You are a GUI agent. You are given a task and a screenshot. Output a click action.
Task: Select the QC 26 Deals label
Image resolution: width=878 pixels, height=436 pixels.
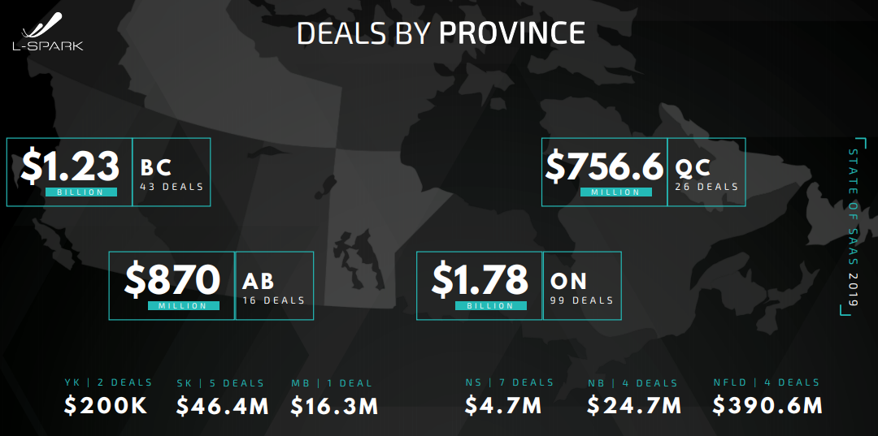tap(706, 175)
